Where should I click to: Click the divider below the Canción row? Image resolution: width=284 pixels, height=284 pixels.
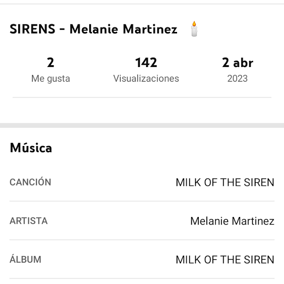142,201
